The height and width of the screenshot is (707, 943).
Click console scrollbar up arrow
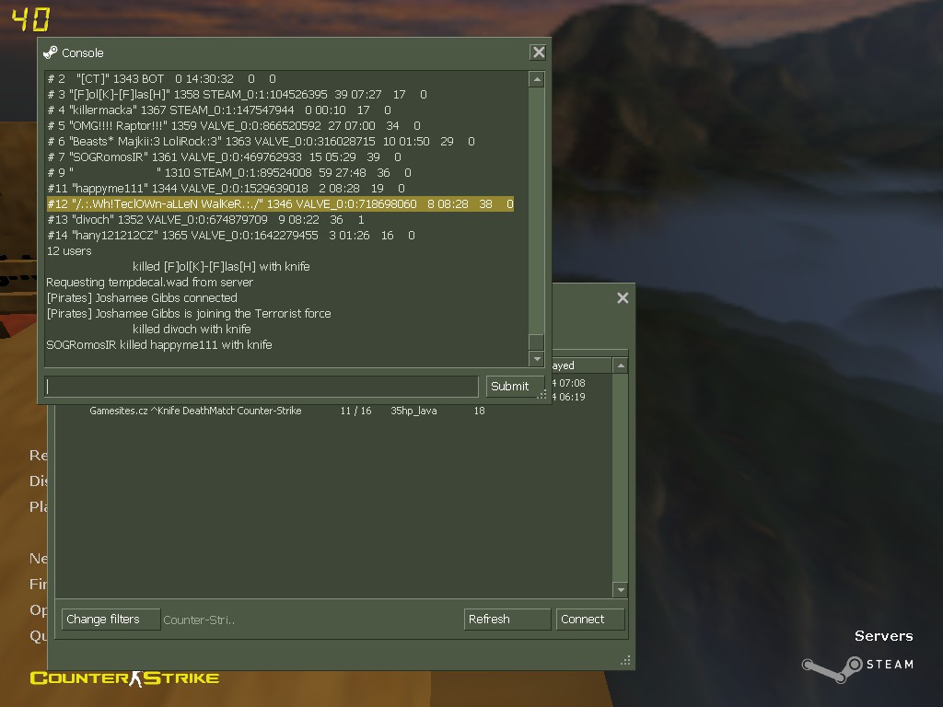click(537, 79)
